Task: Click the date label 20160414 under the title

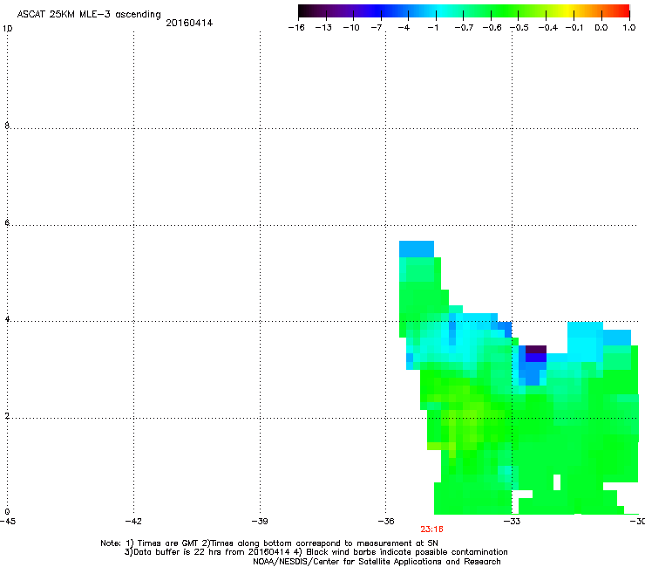Action: (x=189, y=23)
